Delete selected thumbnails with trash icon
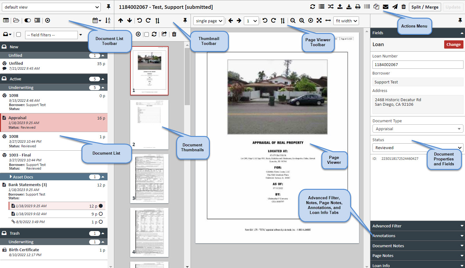 (x=174, y=34)
